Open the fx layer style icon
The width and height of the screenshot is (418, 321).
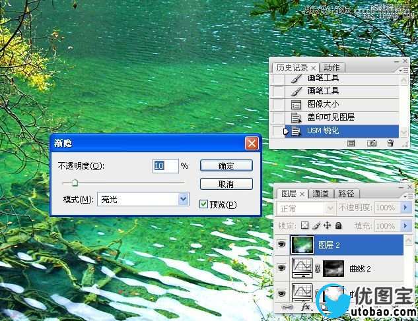click(x=306, y=307)
